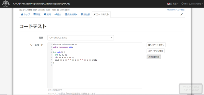The height and width of the screenshot is (95, 204).
Task: Click the sort icon on 順位表 tab
Action: click(82, 15)
